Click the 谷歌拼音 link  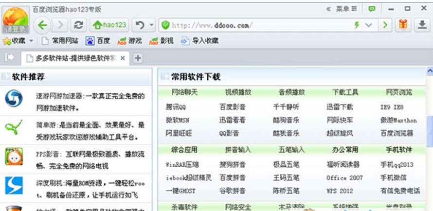point(233,191)
